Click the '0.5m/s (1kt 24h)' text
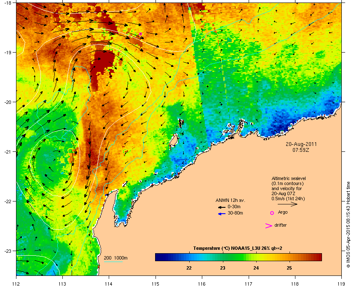 pos(288,199)
